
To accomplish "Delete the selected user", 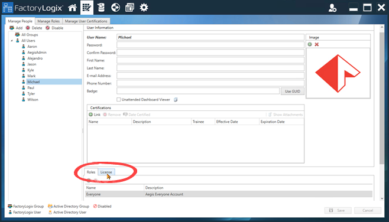I will click(x=34, y=28).
